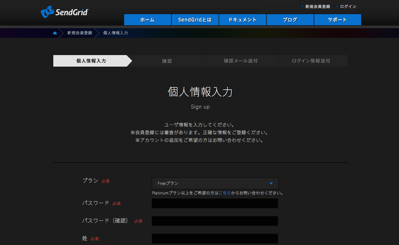Focus the パスワード（確認） input field
399x245 pixels.
click(215, 221)
